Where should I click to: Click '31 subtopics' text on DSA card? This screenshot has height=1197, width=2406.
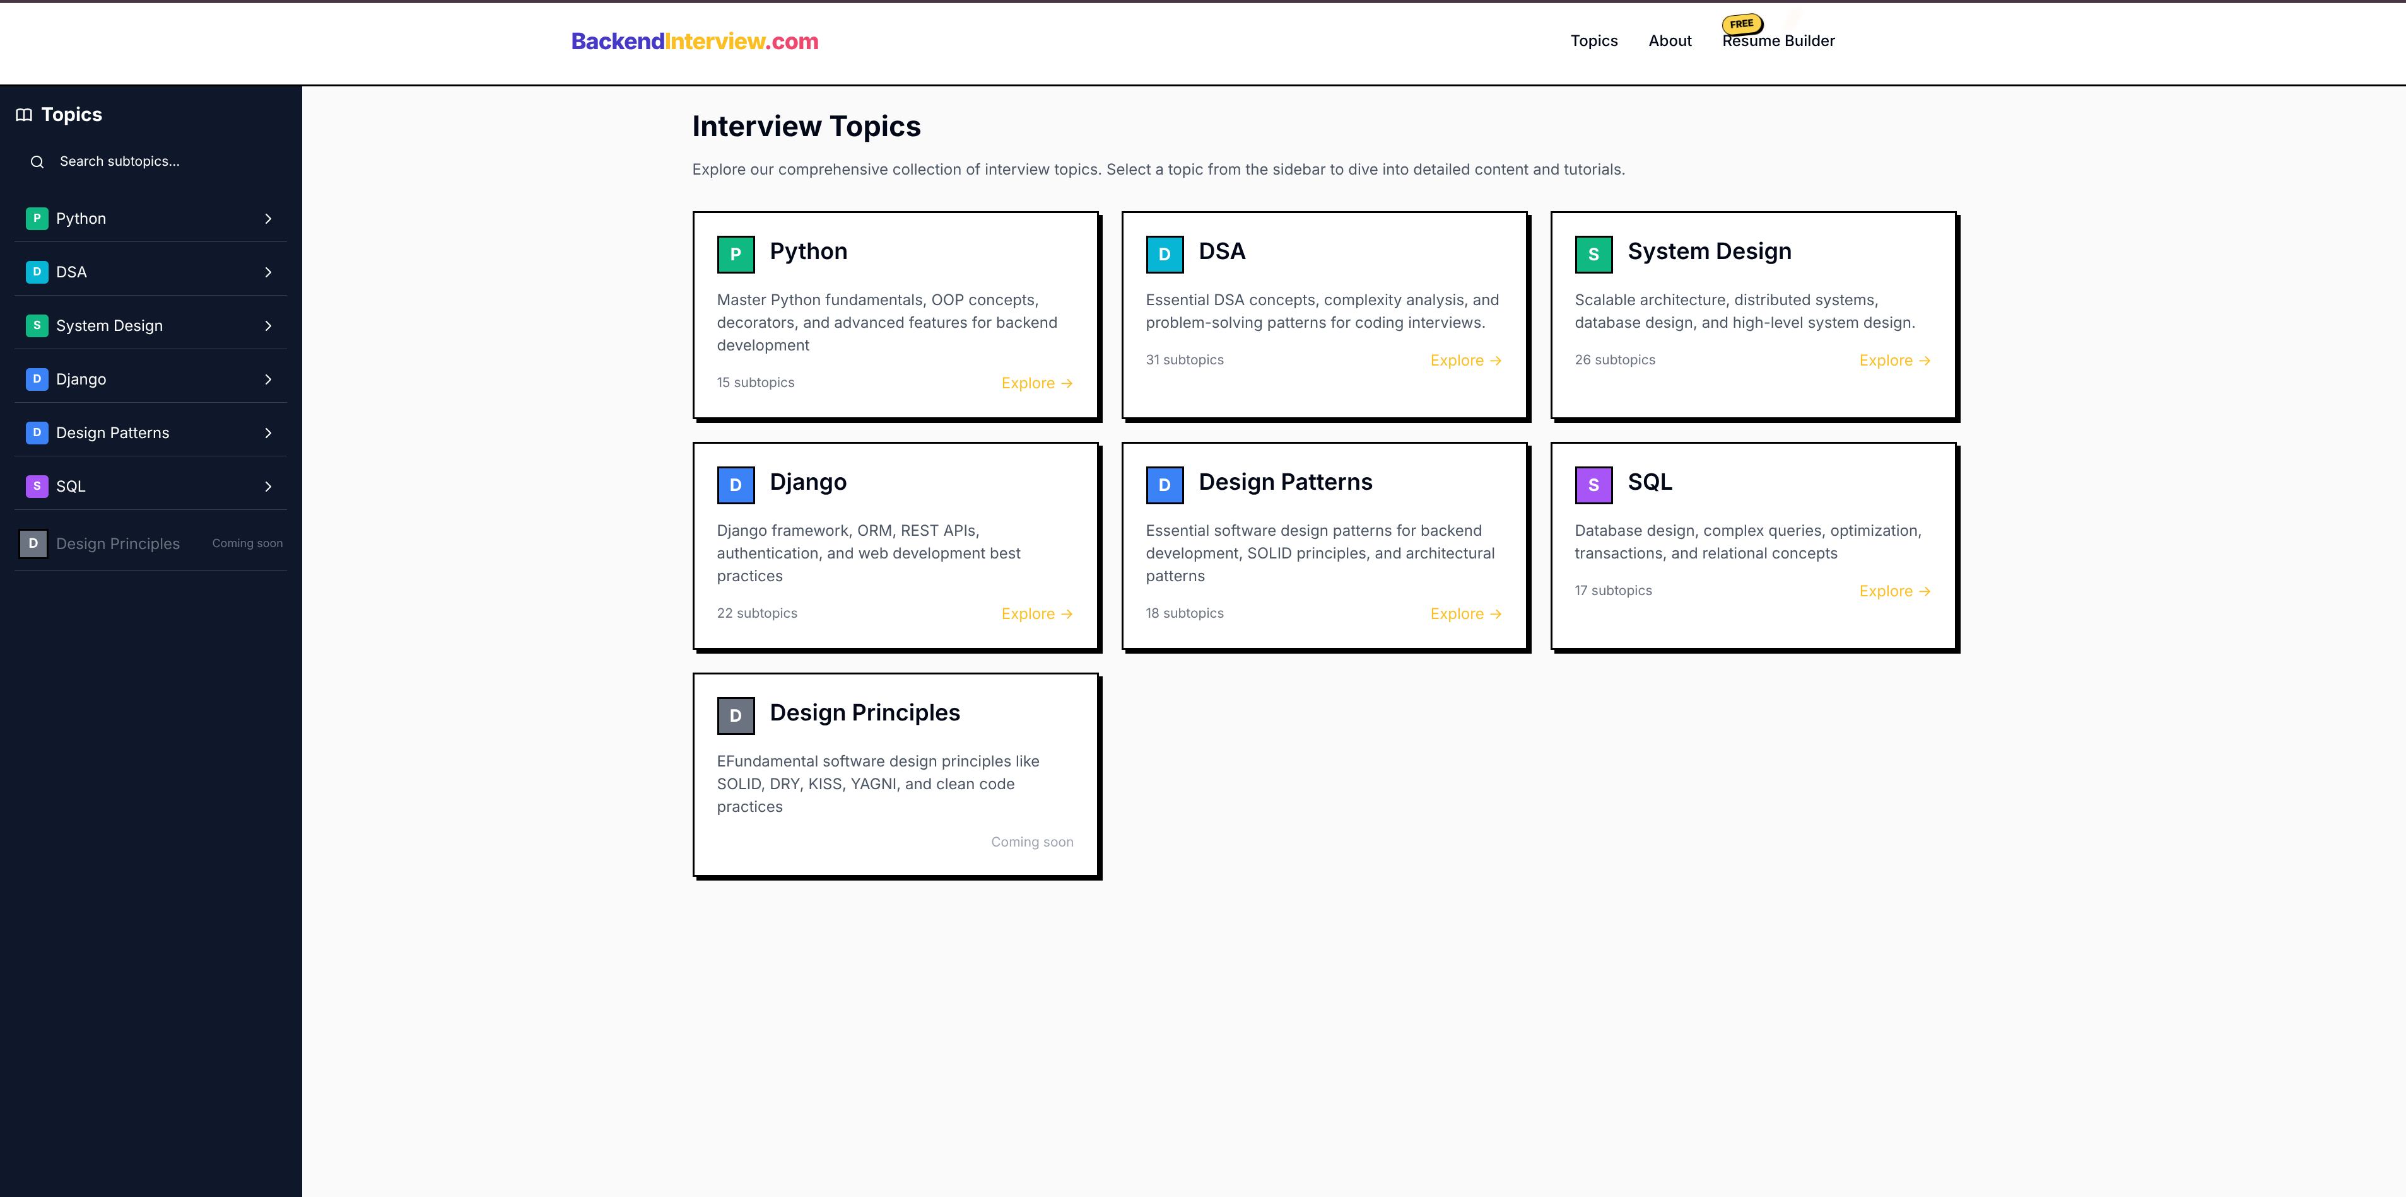[1184, 360]
